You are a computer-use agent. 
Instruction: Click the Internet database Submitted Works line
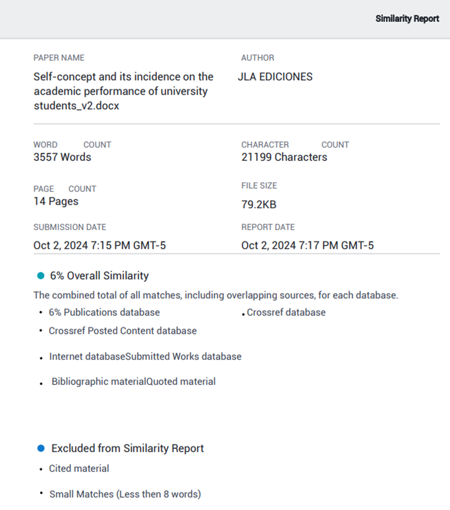[145, 357]
